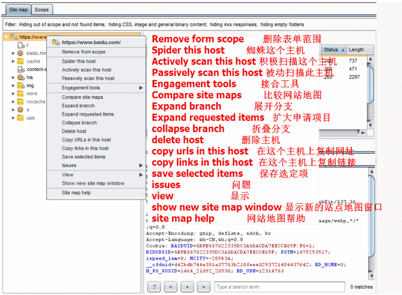Expand the ups folder arrow

point(13,118)
